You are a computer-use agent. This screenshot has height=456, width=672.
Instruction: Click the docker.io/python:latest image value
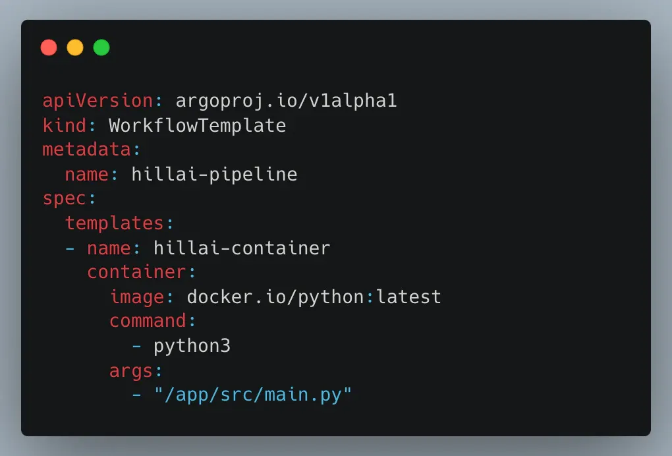(x=314, y=297)
